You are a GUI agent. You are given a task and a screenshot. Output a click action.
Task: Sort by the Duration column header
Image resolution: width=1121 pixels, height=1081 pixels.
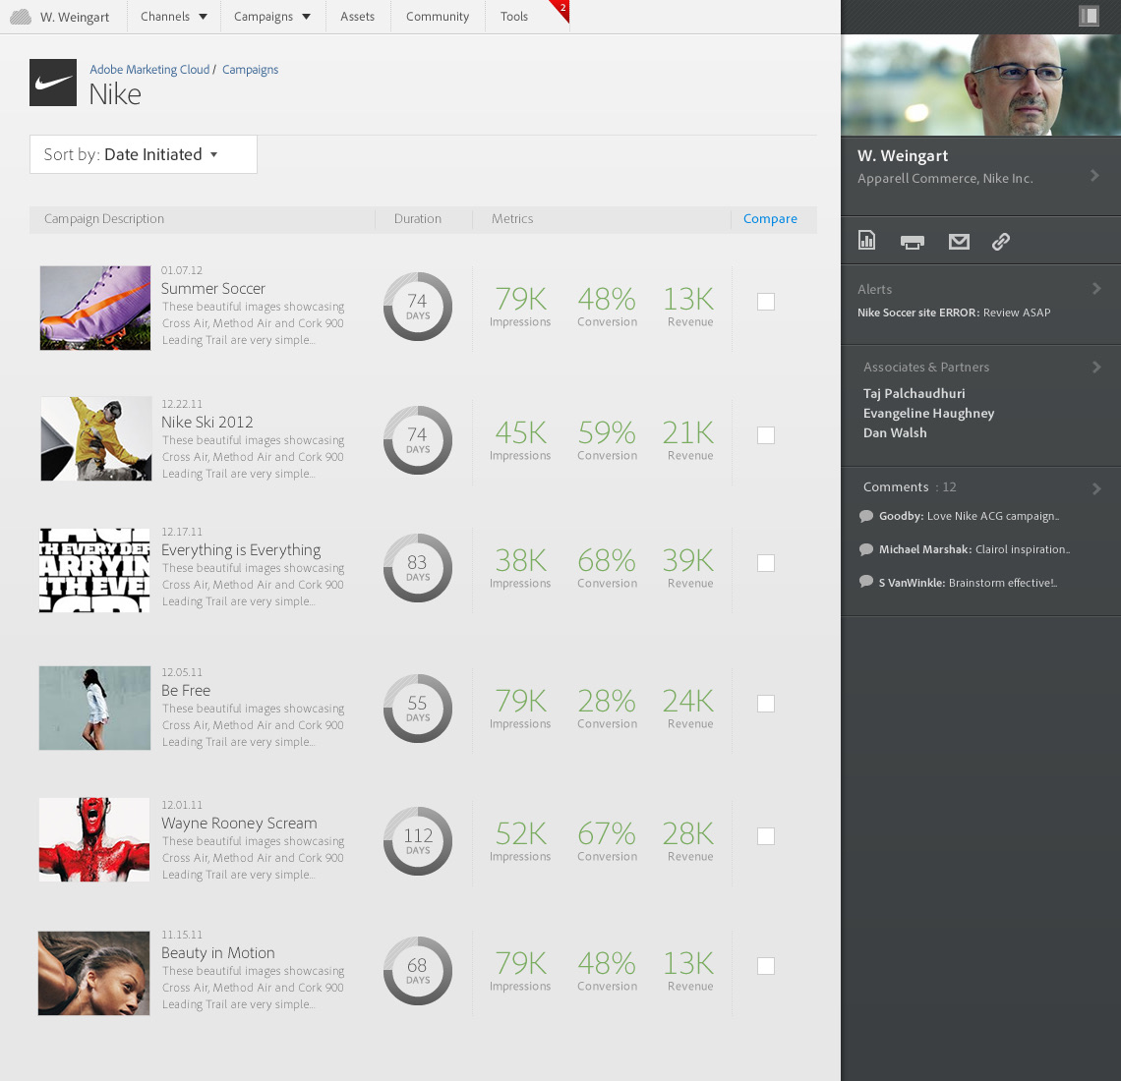click(418, 218)
